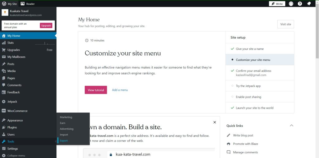Select the Customize your site menu step

click(260, 60)
